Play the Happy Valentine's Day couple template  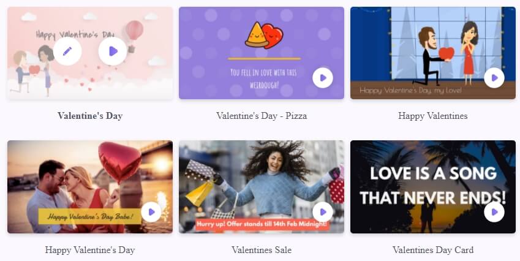coord(151,212)
